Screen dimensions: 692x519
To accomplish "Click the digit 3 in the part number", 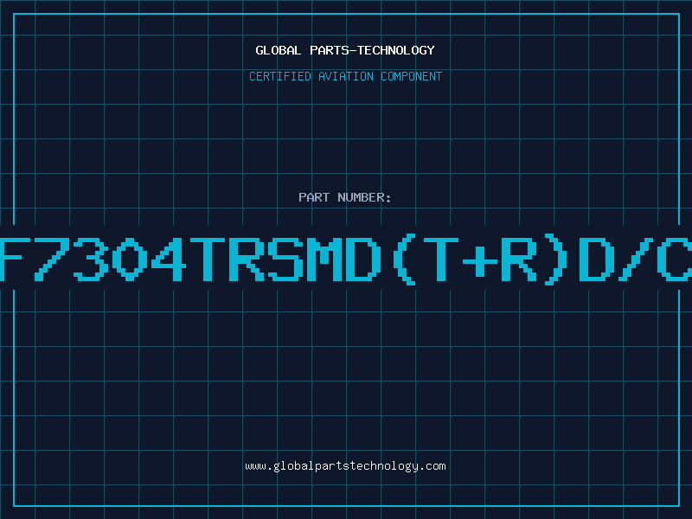I will (91, 259).
